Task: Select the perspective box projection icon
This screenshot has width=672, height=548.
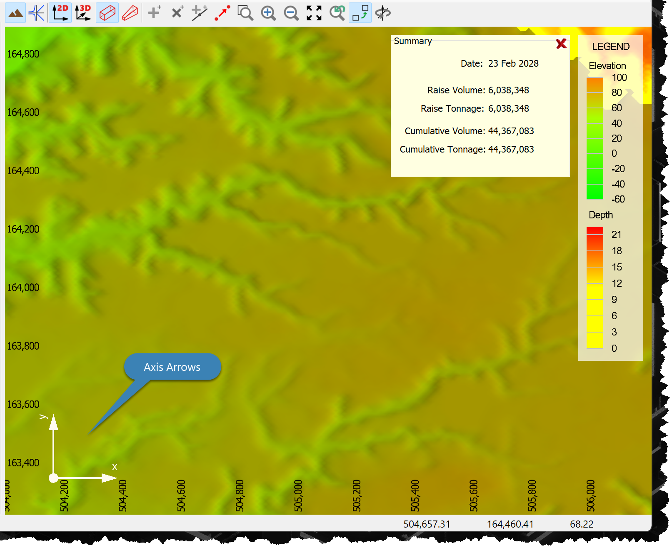Action: (130, 13)
